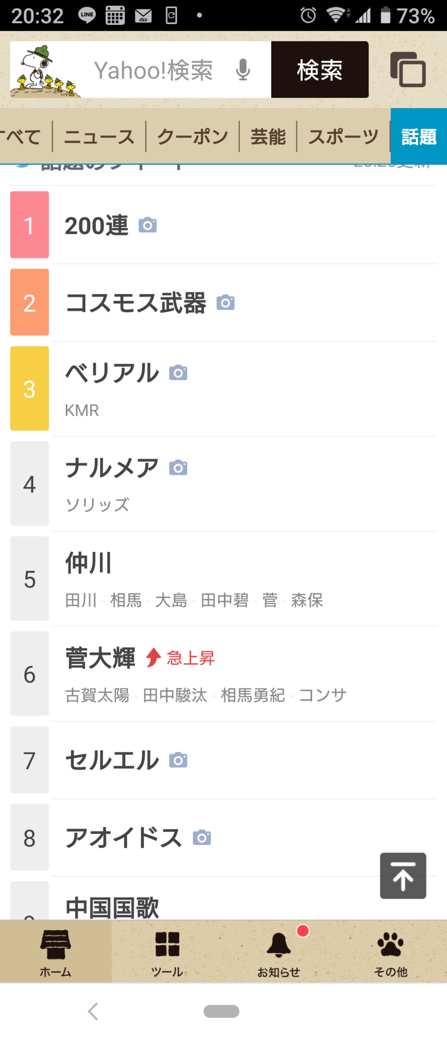Switch to the クーポン tab
Image resolution: width=447 pixels, height=1044 pixels.
pyautogui.click(x=193, y=136)
